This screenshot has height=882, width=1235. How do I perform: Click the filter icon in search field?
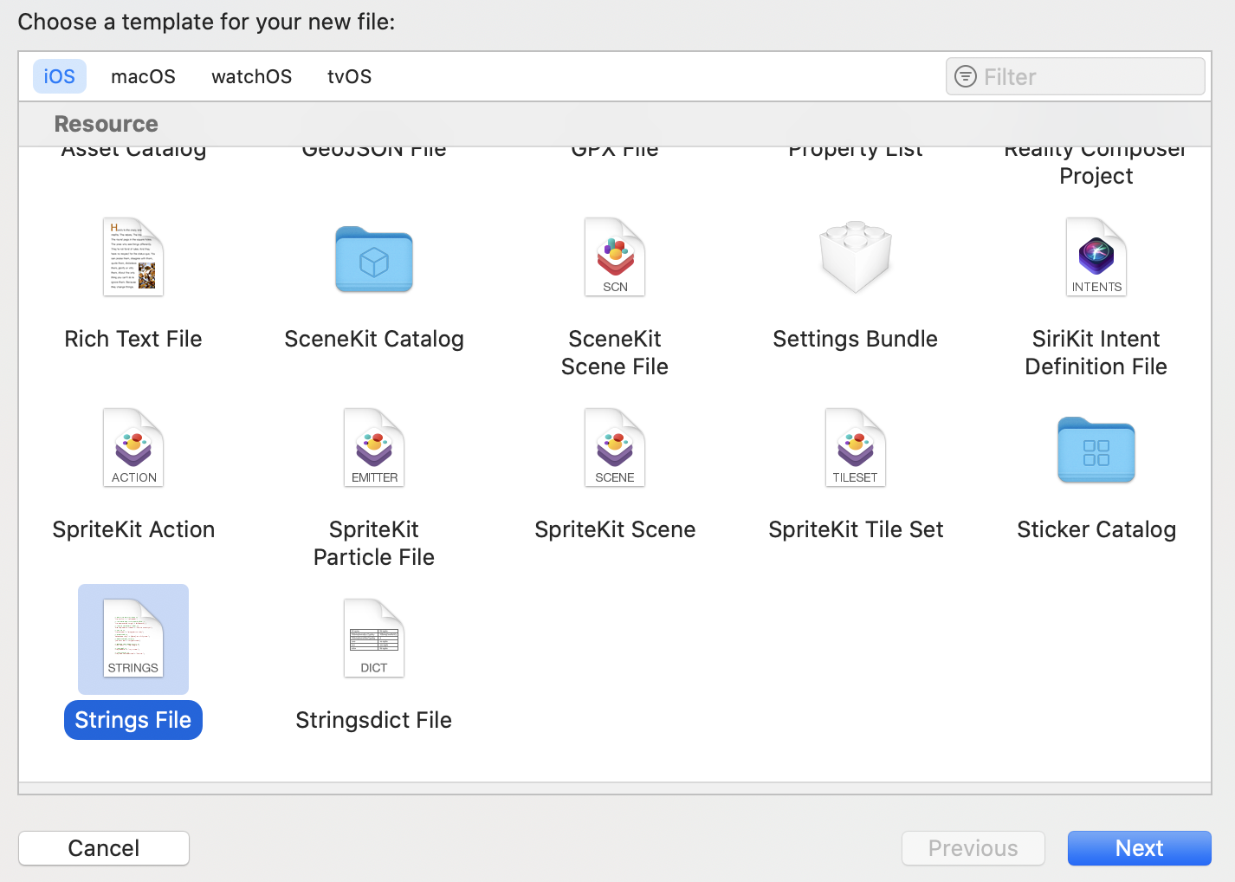(966, 76)
